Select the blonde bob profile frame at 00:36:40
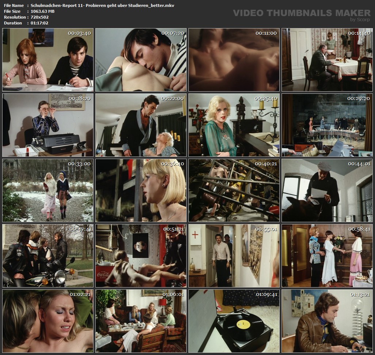 [x=141, y=190]
